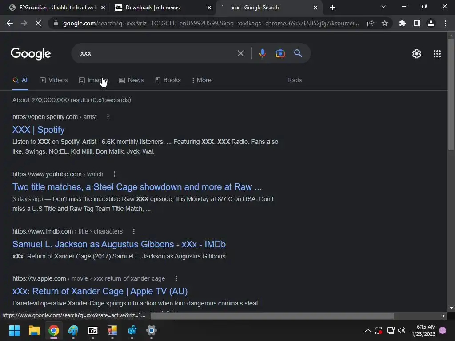Screen dimensions: 455x341
Task: Click the magnifier search button
Action: coord(298,53)
